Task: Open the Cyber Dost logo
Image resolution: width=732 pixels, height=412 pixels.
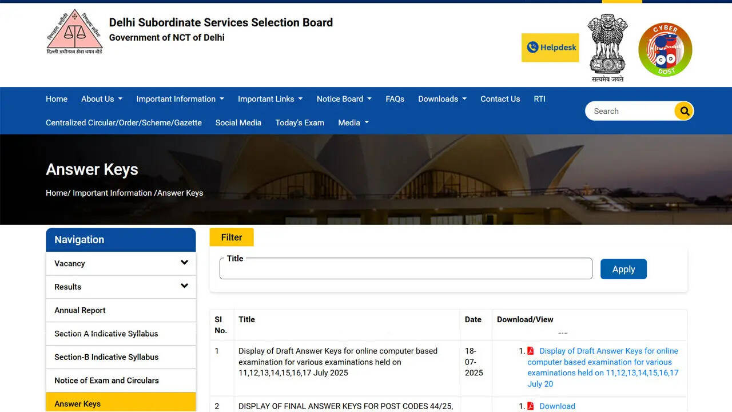Action: (665, 49)
